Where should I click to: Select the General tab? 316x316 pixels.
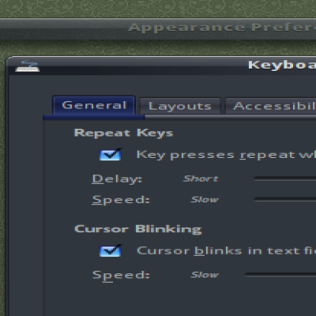(94, 105)
